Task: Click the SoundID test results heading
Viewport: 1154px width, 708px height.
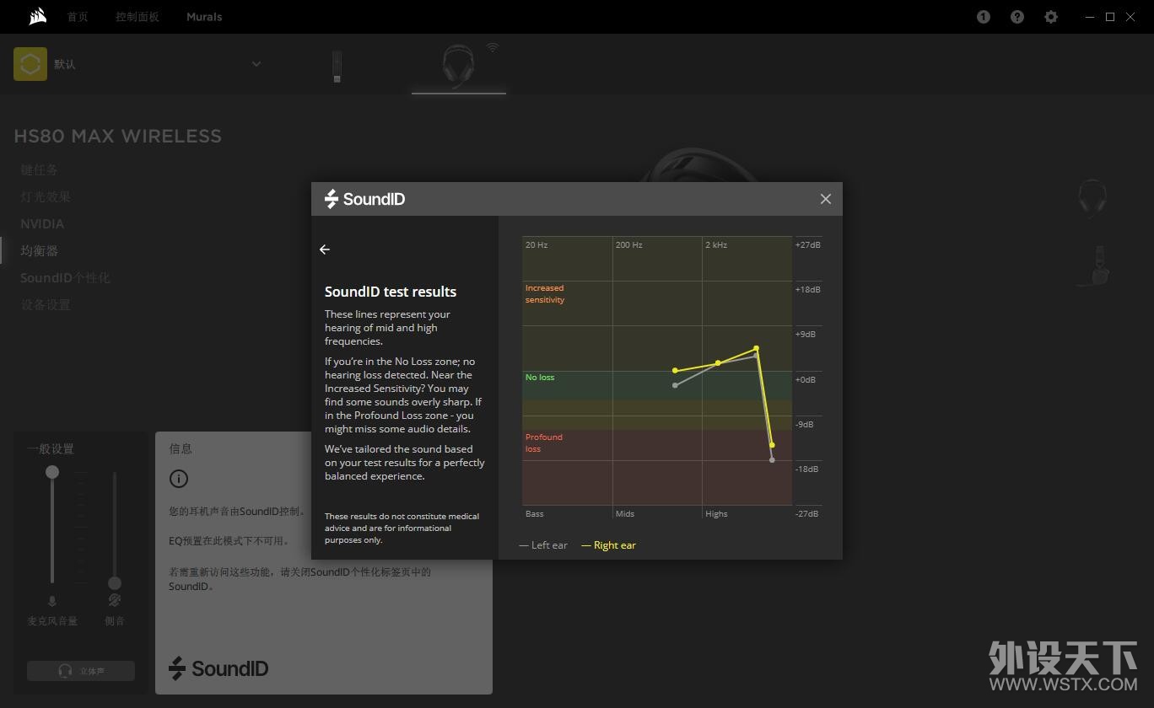Action: (391, 292)
